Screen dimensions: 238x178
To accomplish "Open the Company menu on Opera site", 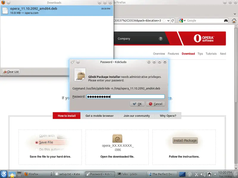I will [x=124, y=39].
